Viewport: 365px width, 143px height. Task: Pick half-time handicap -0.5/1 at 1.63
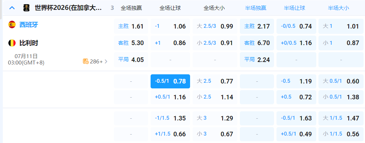(x=296, y=118)
